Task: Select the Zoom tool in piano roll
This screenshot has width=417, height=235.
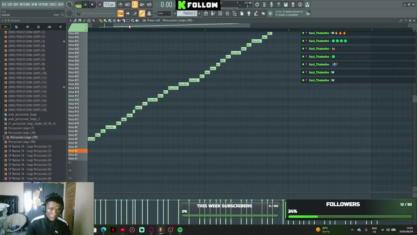Action: tap(133, 21)
